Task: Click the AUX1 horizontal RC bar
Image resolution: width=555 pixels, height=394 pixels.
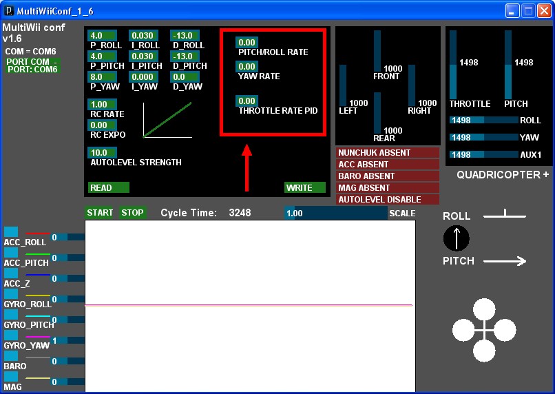Action: point(484,155)
